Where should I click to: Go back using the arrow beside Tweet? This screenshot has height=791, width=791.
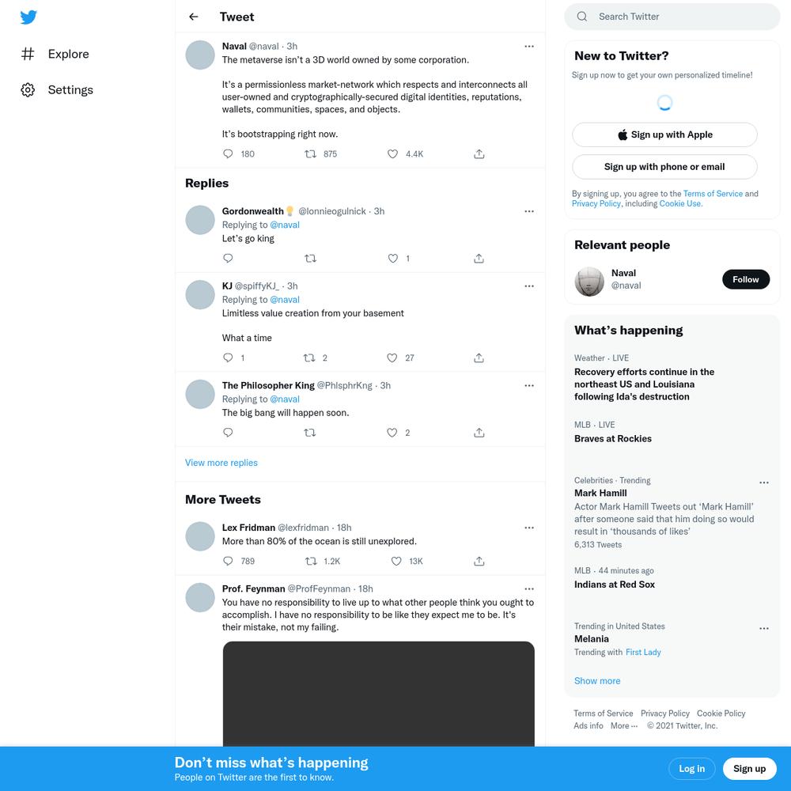coord(194,17)
